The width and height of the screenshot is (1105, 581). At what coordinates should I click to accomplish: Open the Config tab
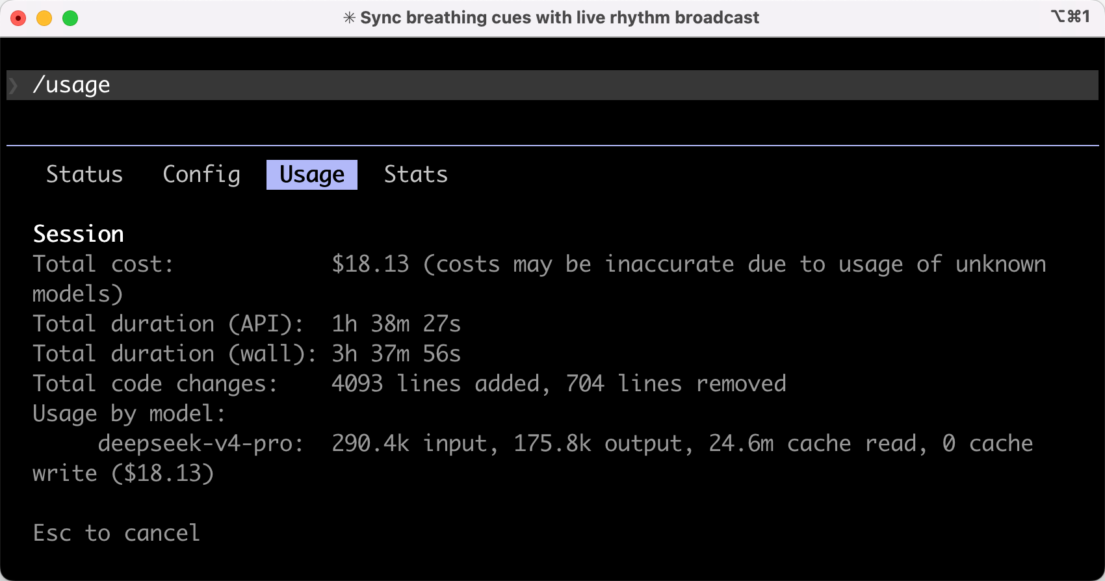[x=201, y=175]
